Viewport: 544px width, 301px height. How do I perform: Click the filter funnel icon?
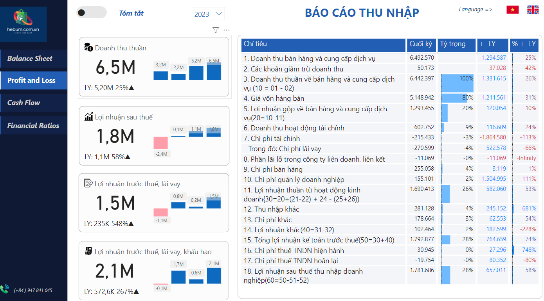pyautogui.click(x=215, y=30)
